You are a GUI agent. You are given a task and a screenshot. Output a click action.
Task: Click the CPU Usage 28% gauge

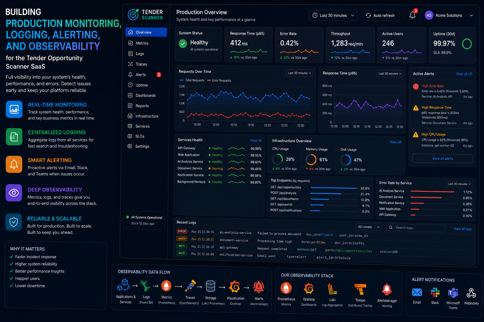pos(278,159)
